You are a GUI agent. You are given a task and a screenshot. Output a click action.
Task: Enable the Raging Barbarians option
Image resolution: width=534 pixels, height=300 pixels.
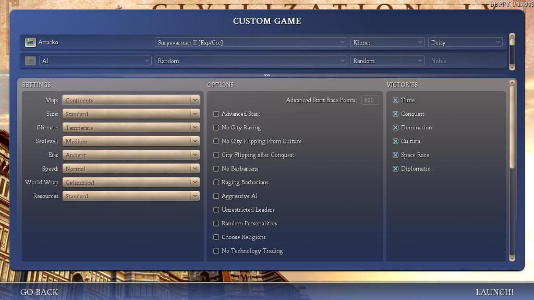click(216, 183)
